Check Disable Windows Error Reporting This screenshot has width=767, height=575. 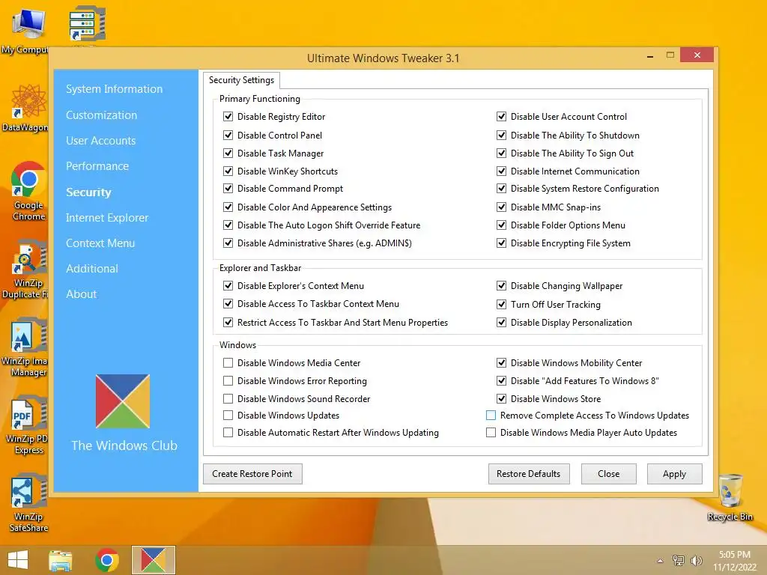coord(228,380)
